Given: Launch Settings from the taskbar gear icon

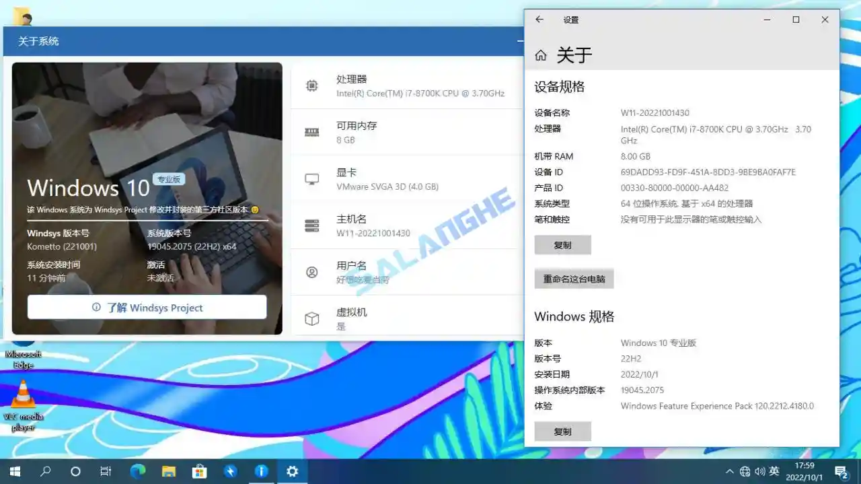Looking at the screenshot, I should (x=292, y=471).
